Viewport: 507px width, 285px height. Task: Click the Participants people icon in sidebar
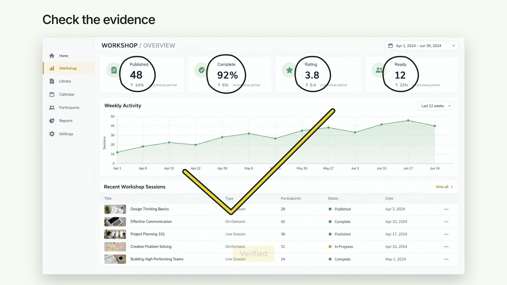(x=52, y=108)
